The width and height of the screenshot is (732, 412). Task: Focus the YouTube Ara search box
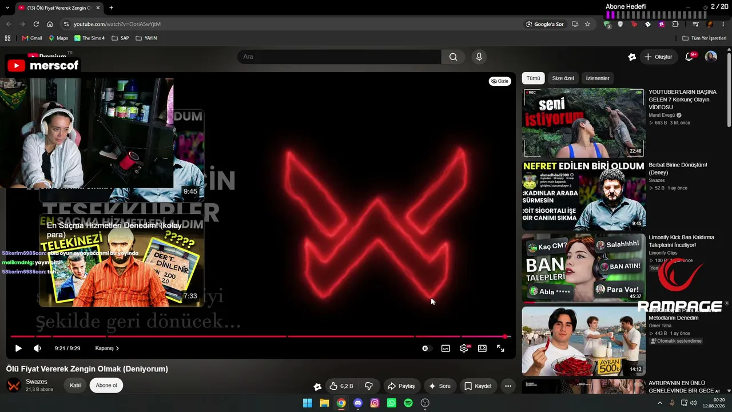(x=339, y=57)
